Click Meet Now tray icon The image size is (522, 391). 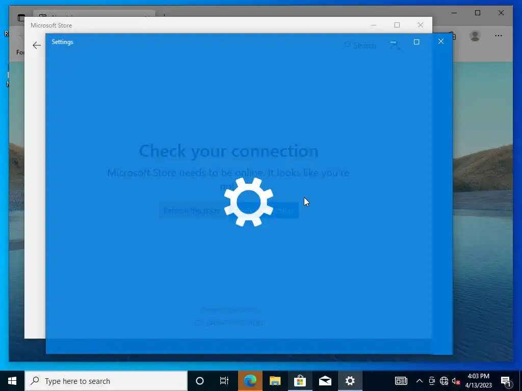pyautogui.click(x=432, y=381)
